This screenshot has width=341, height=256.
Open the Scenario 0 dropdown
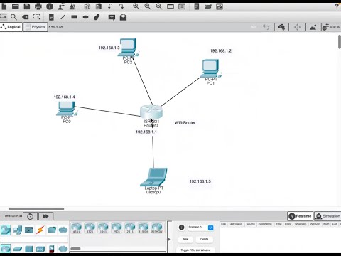[210, 228]
